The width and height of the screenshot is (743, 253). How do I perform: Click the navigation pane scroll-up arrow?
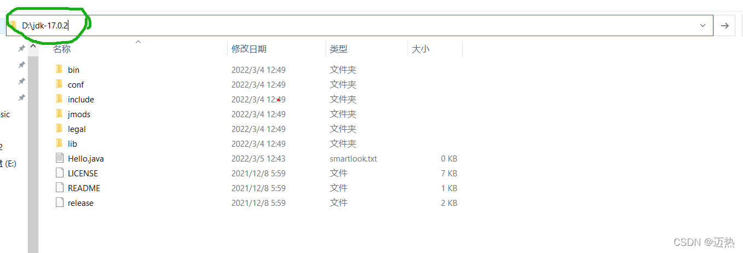[33, 47]
